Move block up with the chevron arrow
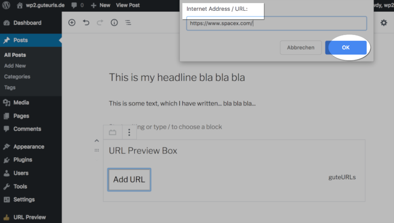This screenshot has width=394, height=223. click(x=97, y=140)
